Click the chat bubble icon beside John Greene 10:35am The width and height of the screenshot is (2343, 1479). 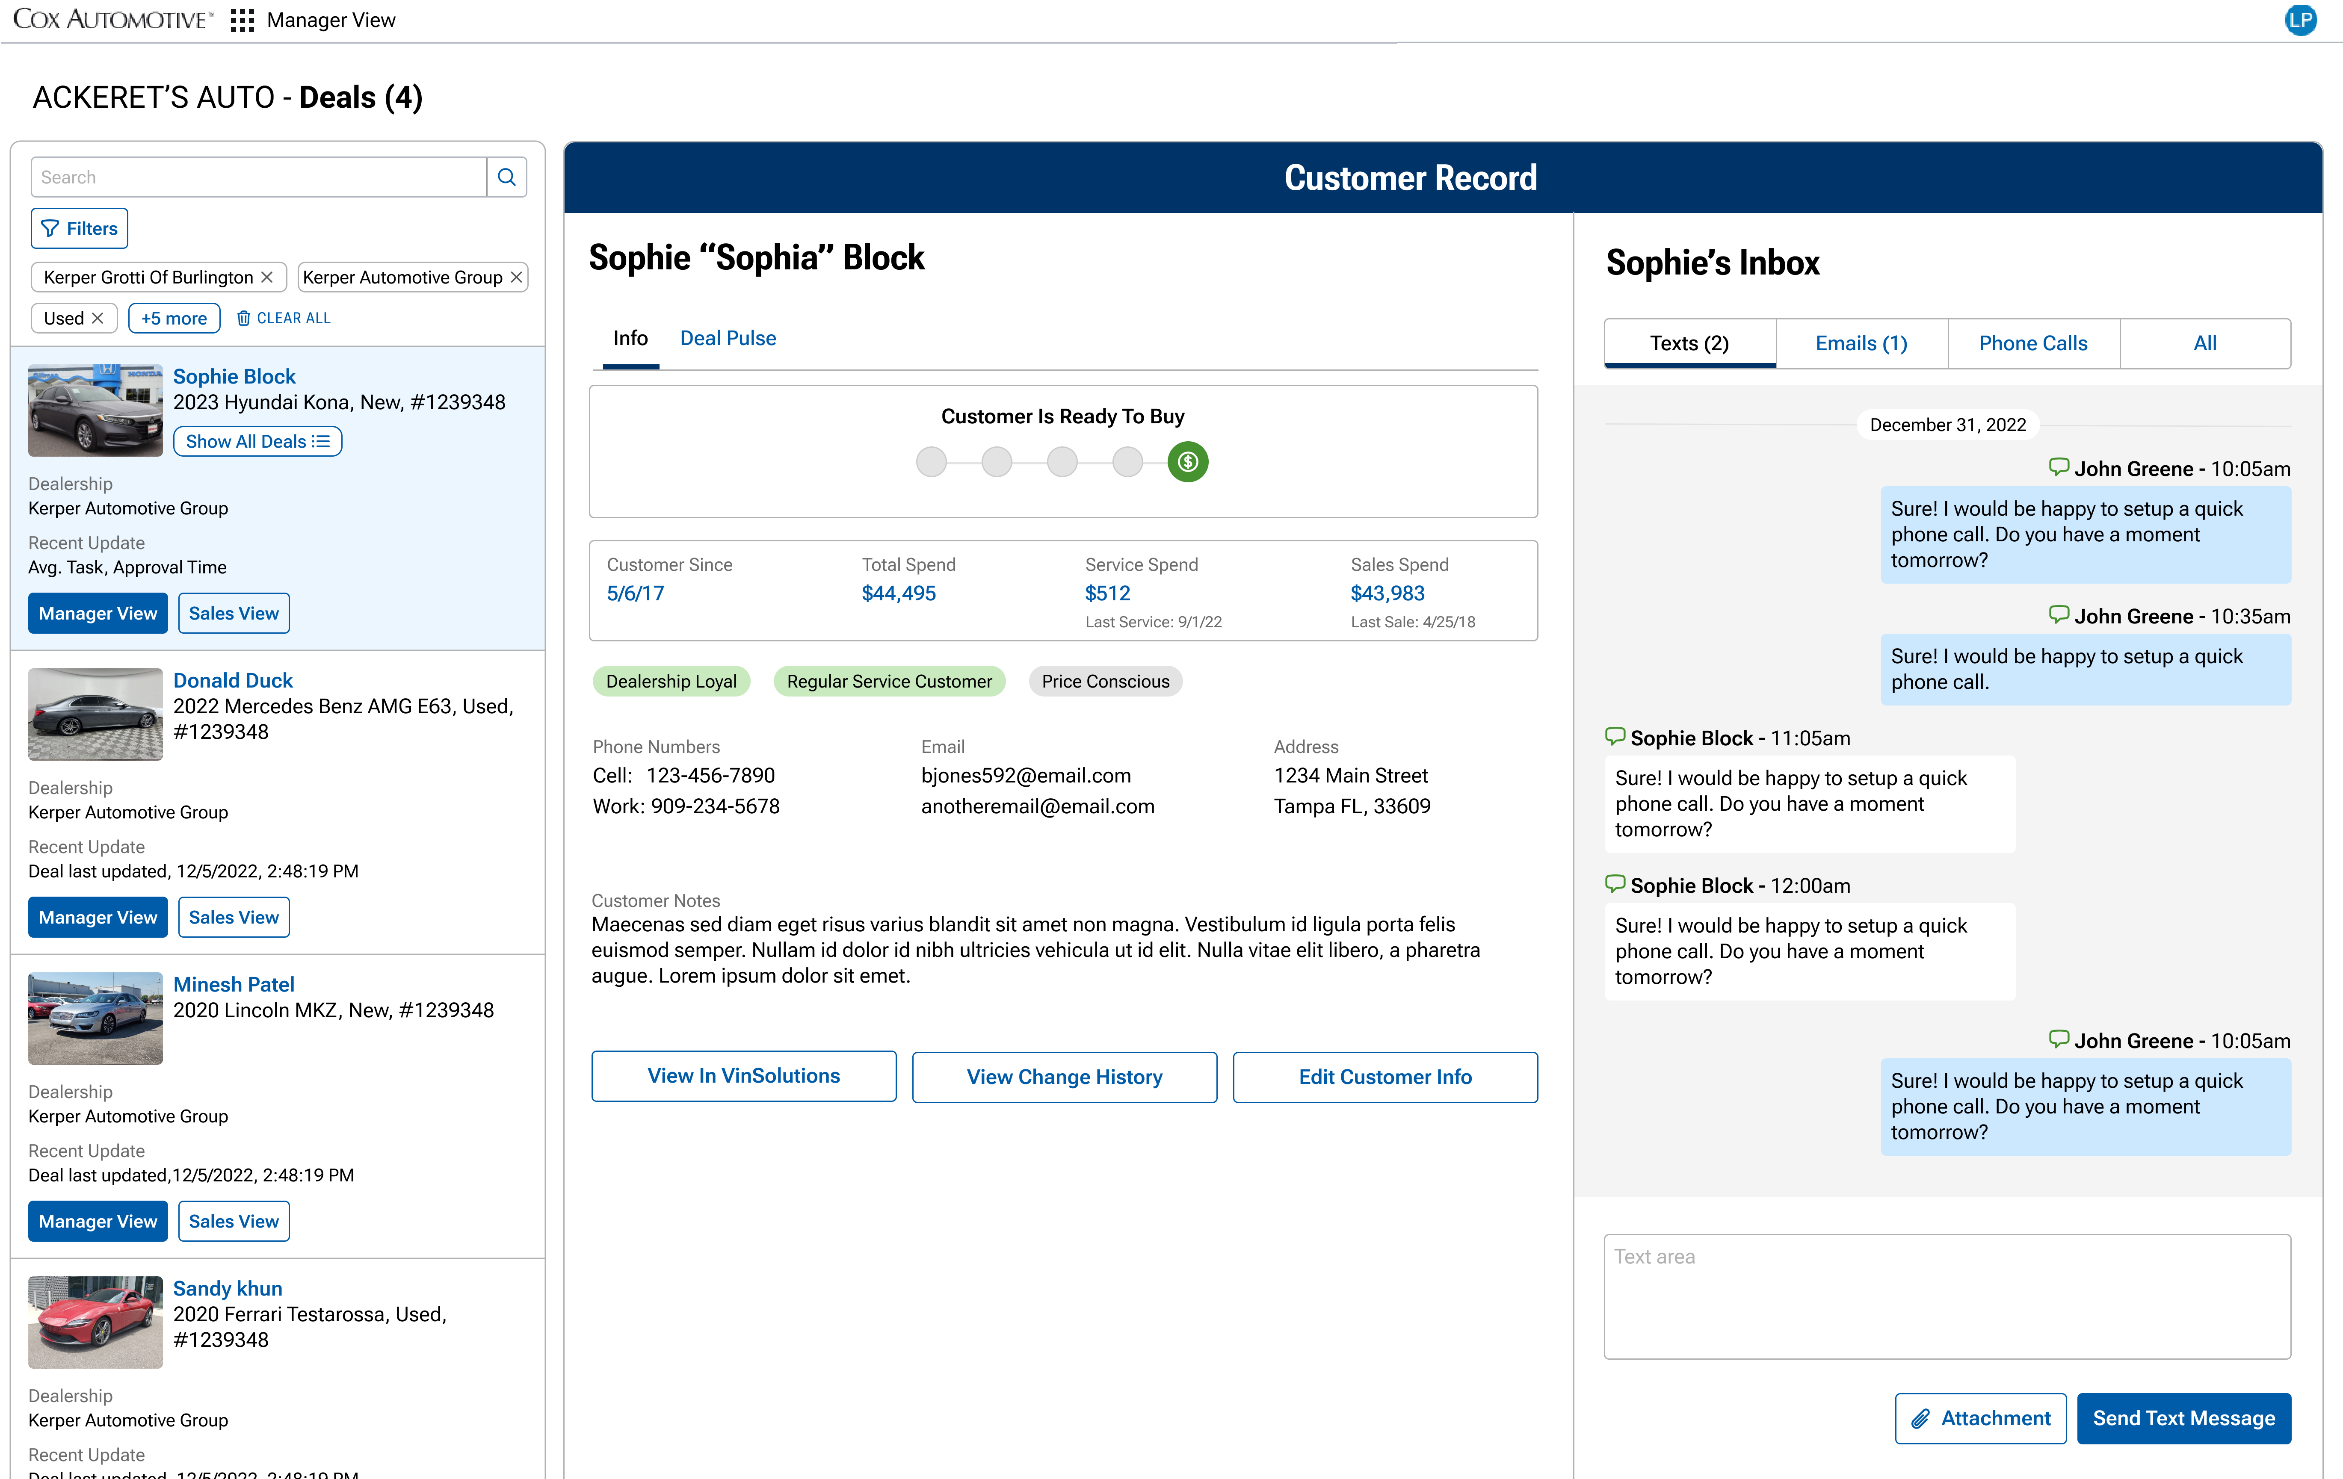(2059, 614)
